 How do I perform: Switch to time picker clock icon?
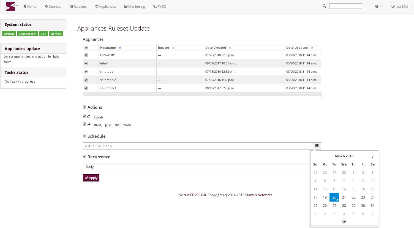tap(344, 221)
